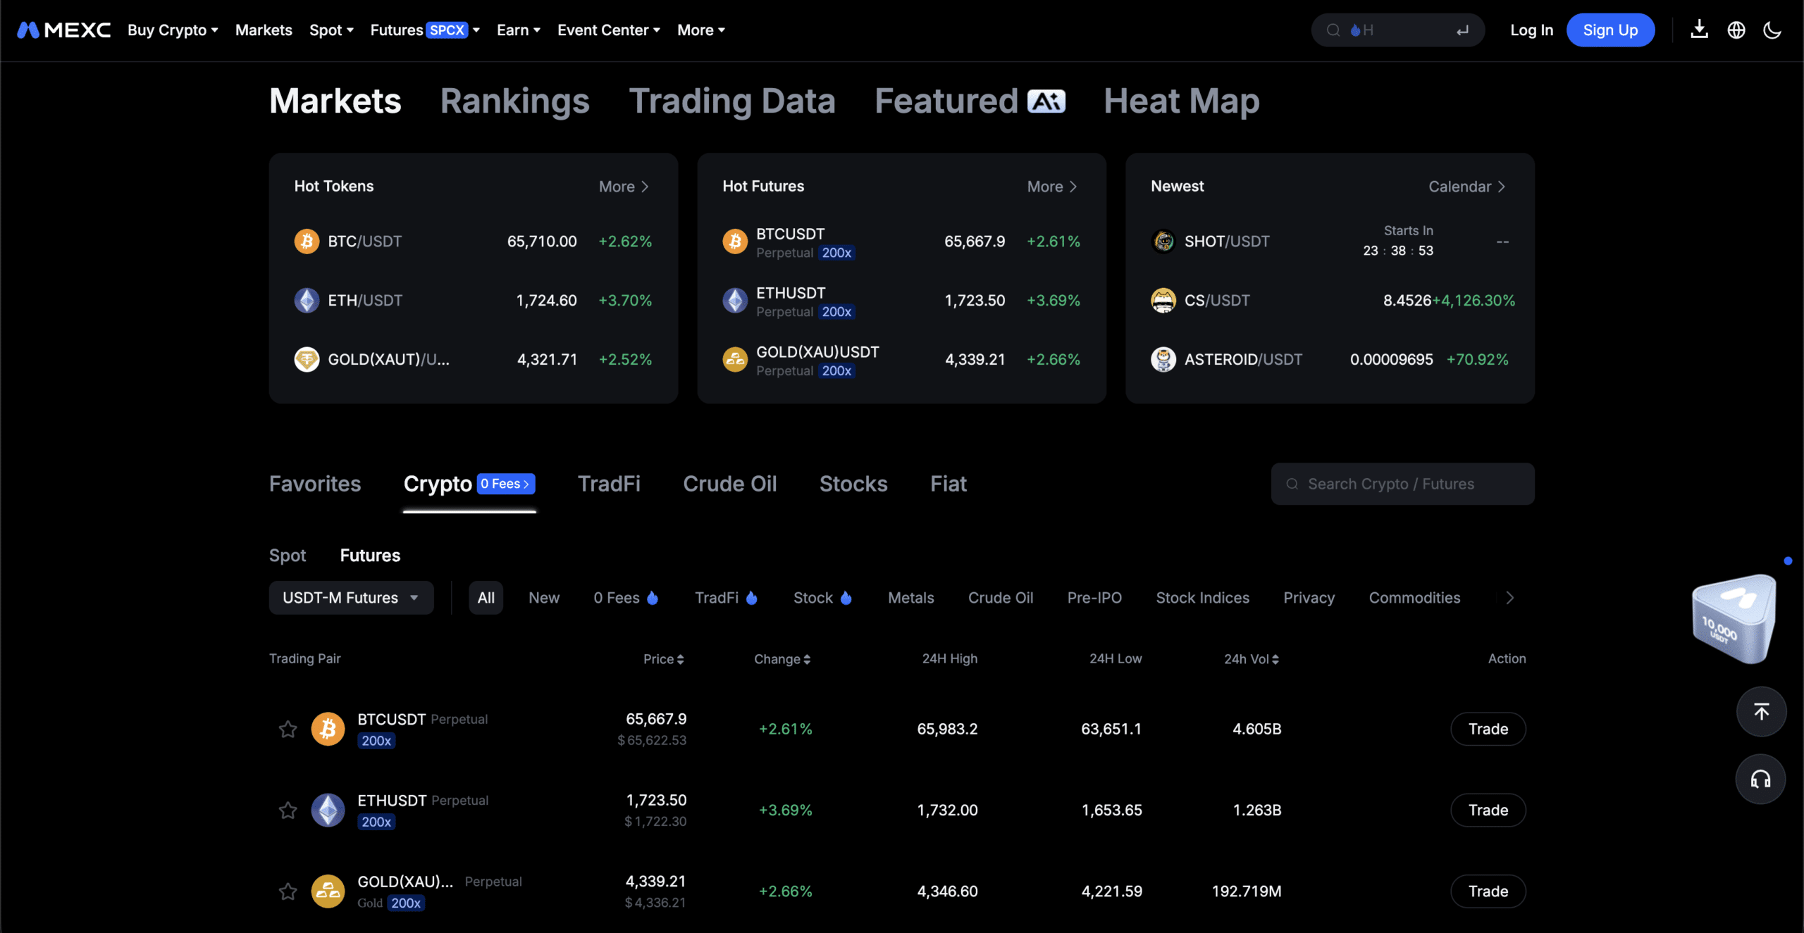This screenshot has height=933, width=1804.
Task: Switch to the Spot sub-tab
Action: click(x=288, y=556)
